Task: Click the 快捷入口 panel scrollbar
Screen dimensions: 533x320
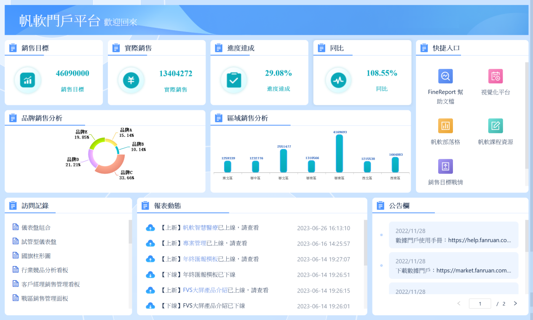Action: (x=527, y=115)
